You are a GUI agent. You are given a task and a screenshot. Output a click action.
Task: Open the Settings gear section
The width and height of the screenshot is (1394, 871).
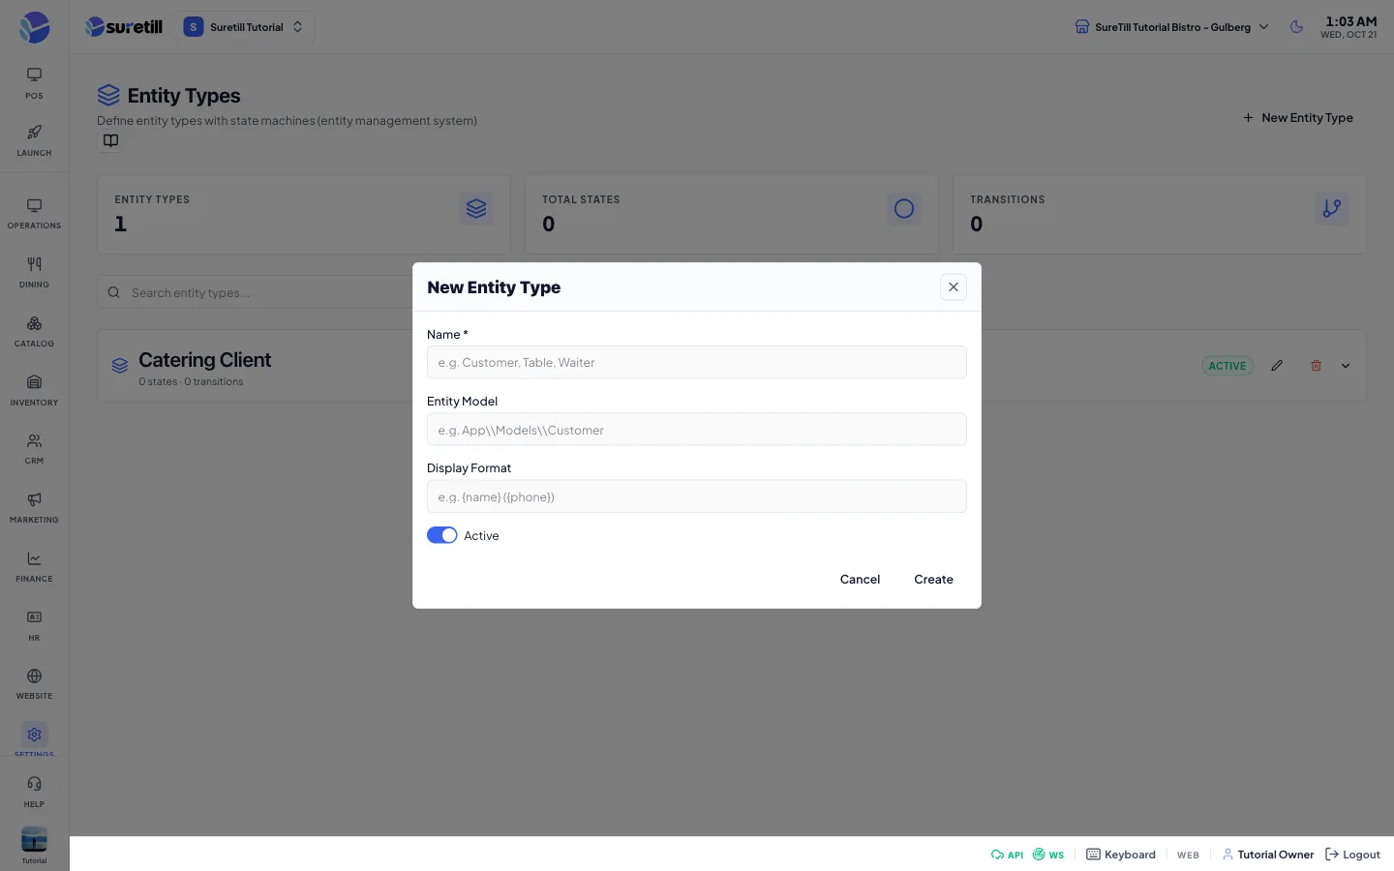coord(34,737)
